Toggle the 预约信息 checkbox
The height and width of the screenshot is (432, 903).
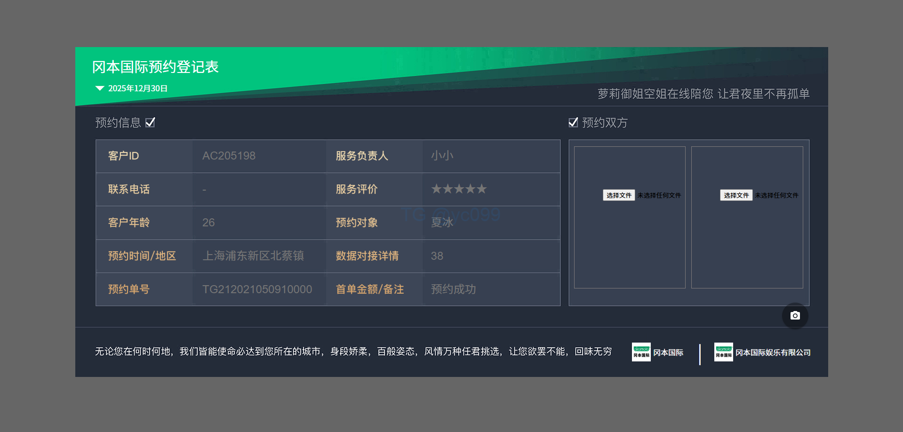[x=150, y=123]
